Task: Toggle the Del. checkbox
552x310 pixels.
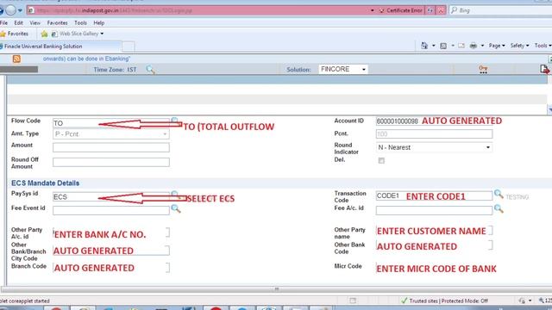Action: tap(381, 161)
